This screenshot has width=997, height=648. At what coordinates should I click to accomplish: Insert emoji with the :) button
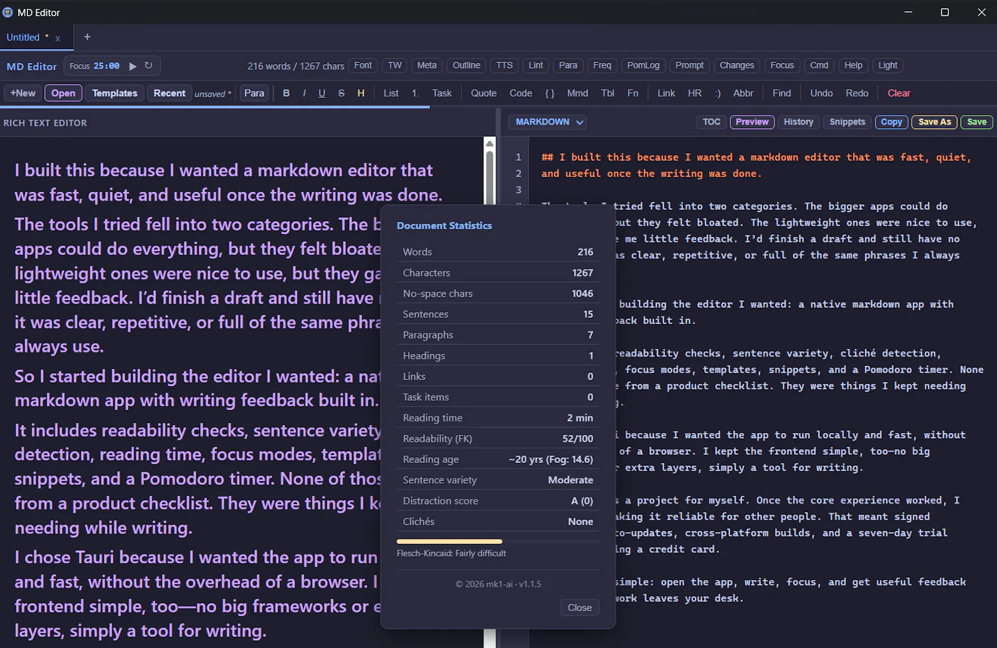pyautogui.click(x=717, y=93)
